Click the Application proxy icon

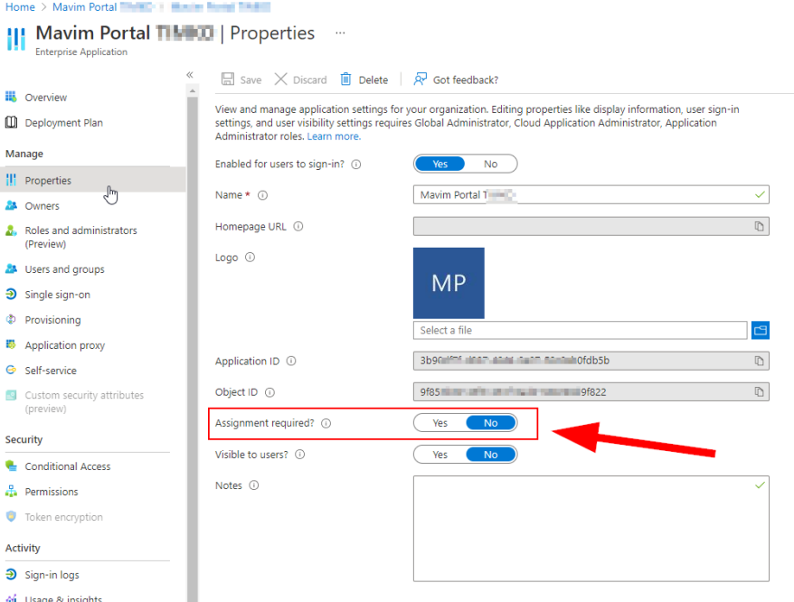(11, 344)
